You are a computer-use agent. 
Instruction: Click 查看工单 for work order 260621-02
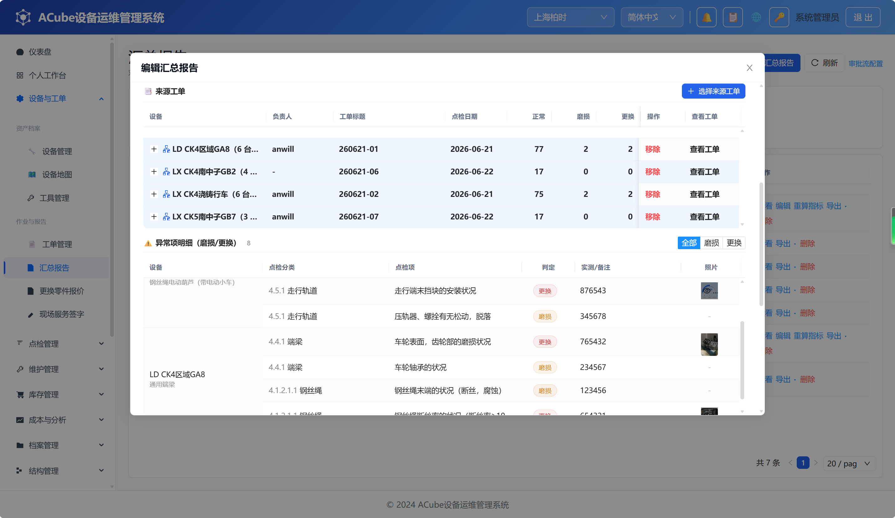point(704,194)
